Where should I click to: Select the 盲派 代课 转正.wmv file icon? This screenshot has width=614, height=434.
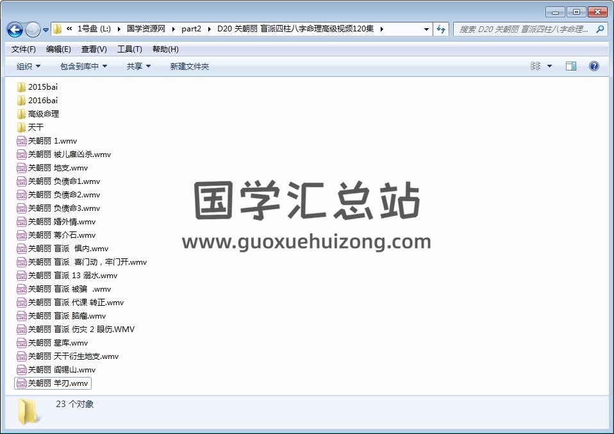[x=22, y=303]
